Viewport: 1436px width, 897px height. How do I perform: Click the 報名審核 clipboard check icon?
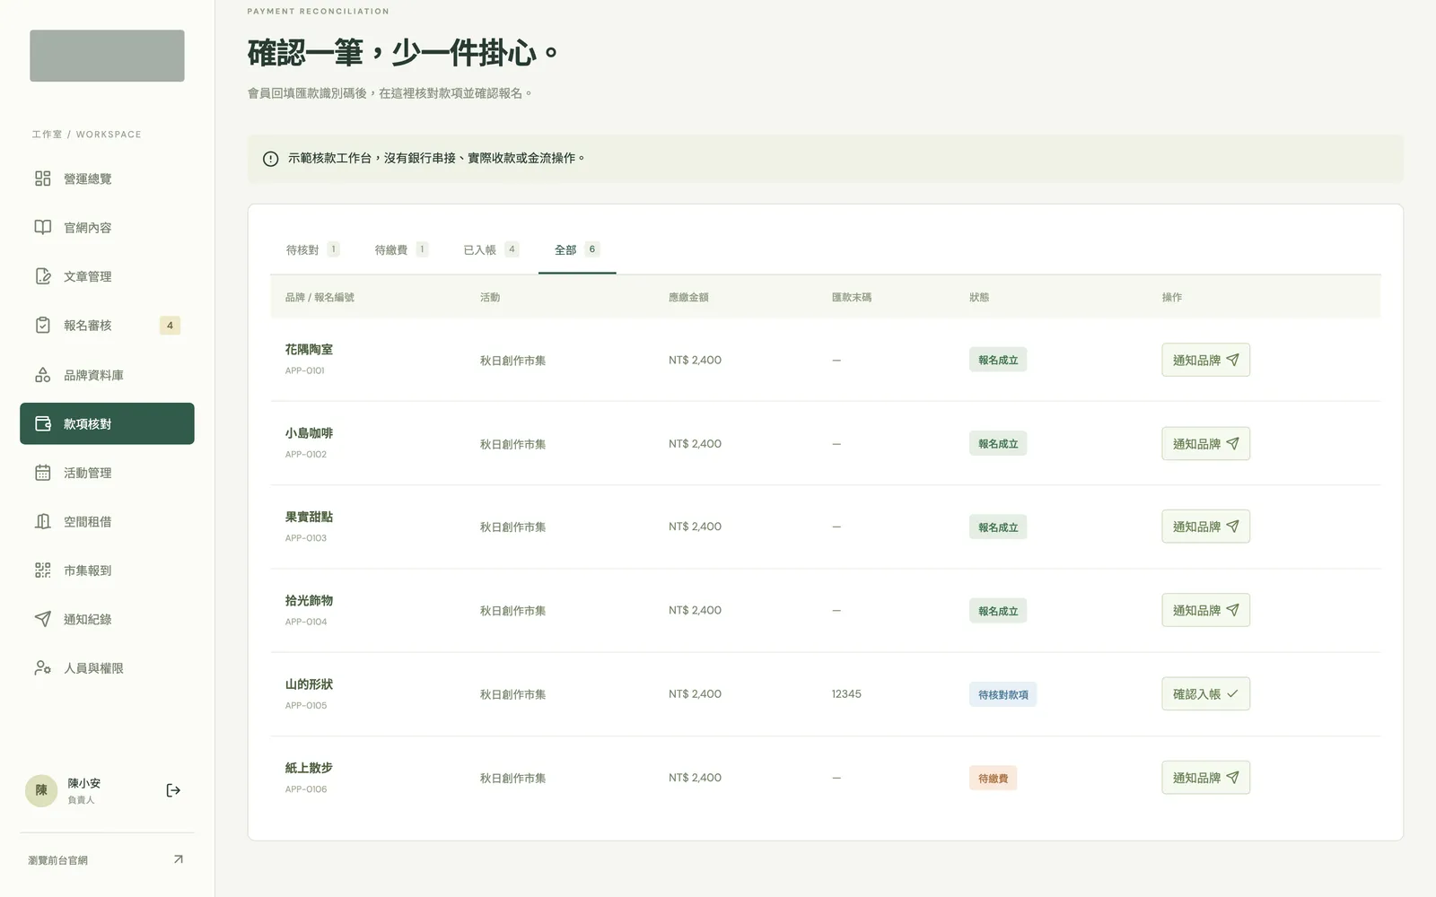click(x=42, y=325)
